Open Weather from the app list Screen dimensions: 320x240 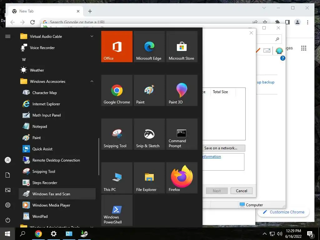pos(57,70)
